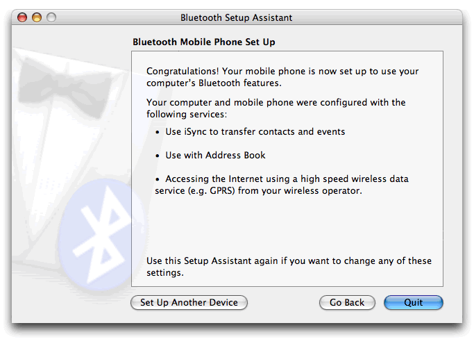Click the bullet before the Address Book item

(x=158, y=156)
